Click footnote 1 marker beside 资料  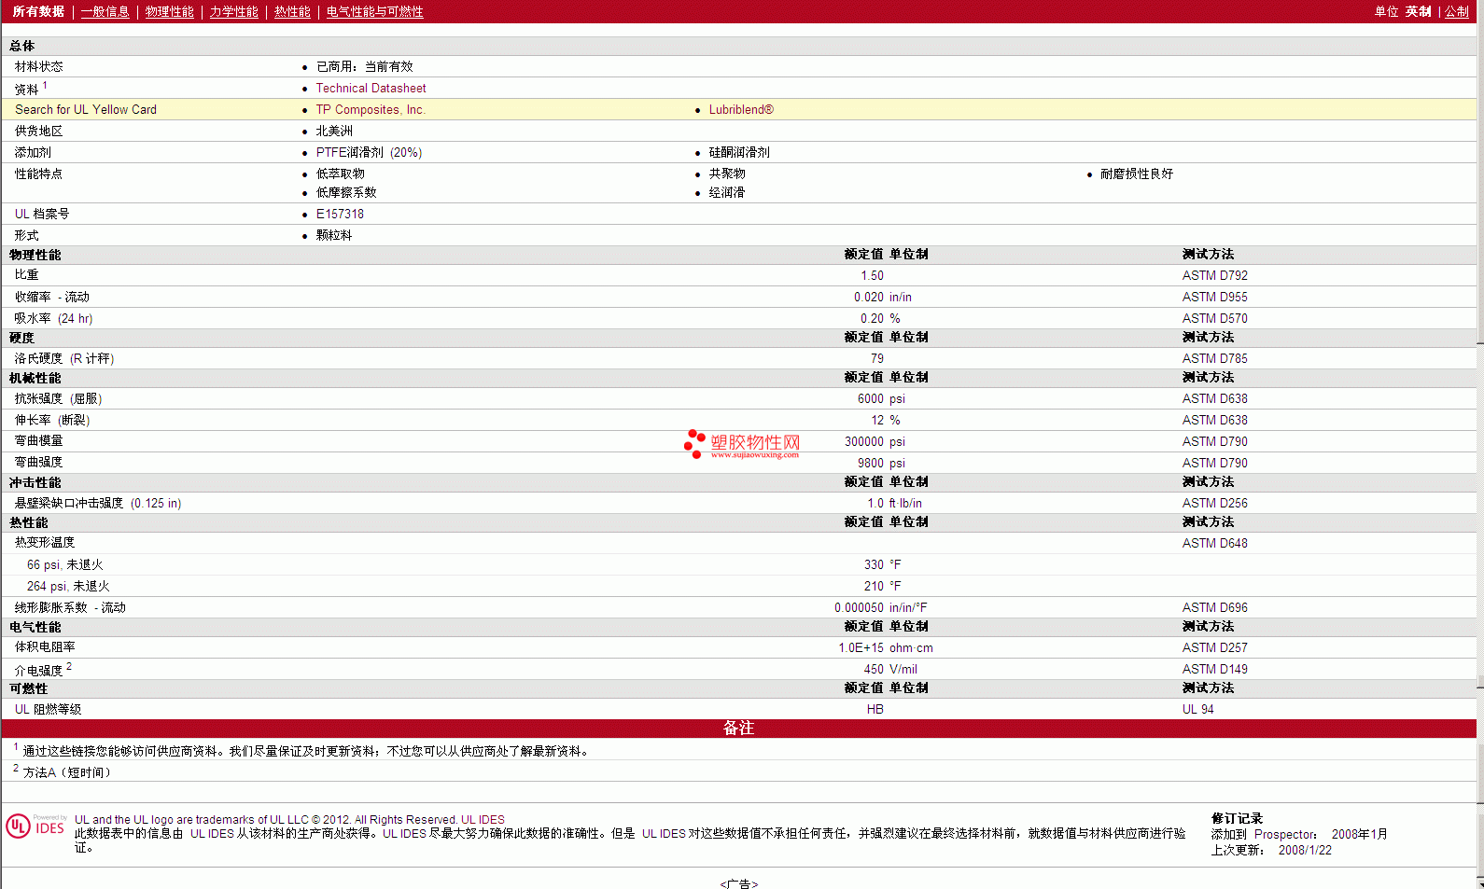click(45, 85)
